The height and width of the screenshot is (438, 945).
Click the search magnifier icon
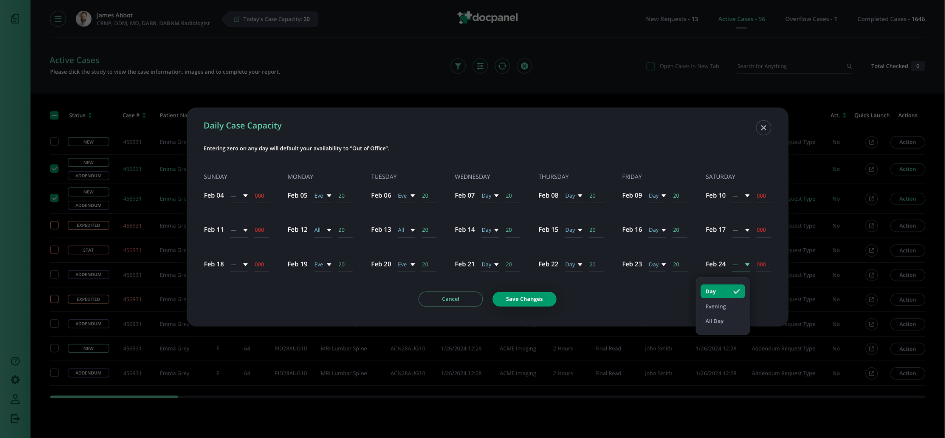coord(849,66)
